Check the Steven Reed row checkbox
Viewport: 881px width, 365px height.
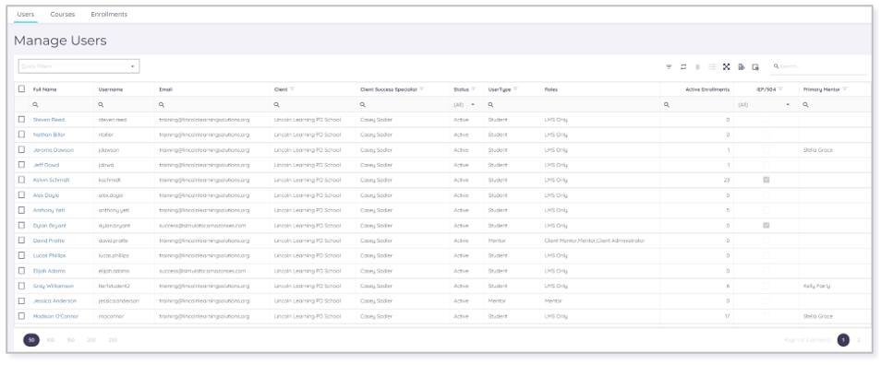[21, 120]
